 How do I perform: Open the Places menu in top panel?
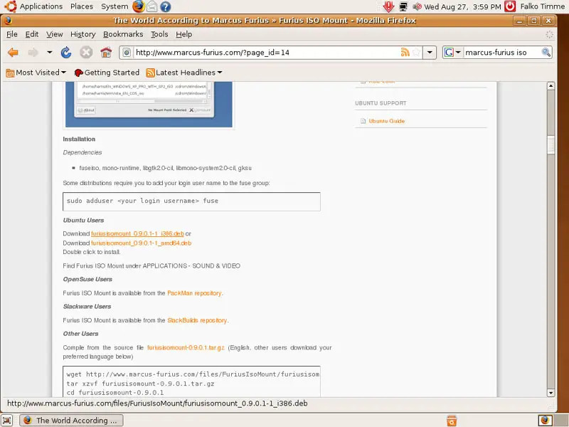82,6
